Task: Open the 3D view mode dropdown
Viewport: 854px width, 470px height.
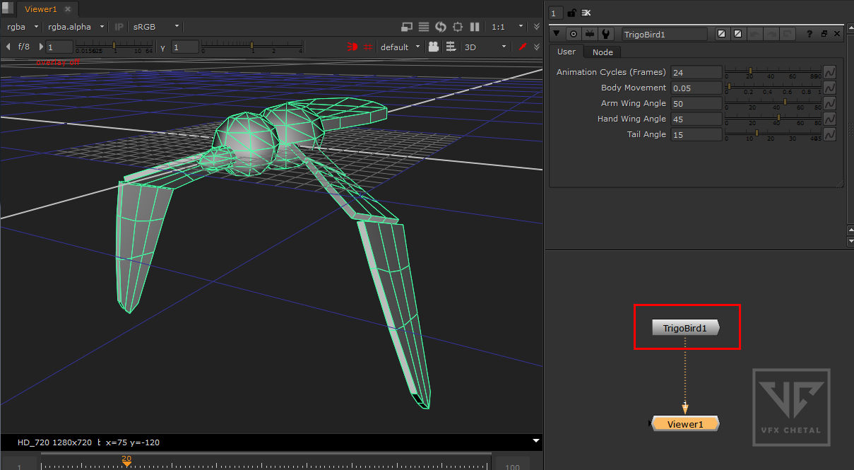Action: point(485,47)
